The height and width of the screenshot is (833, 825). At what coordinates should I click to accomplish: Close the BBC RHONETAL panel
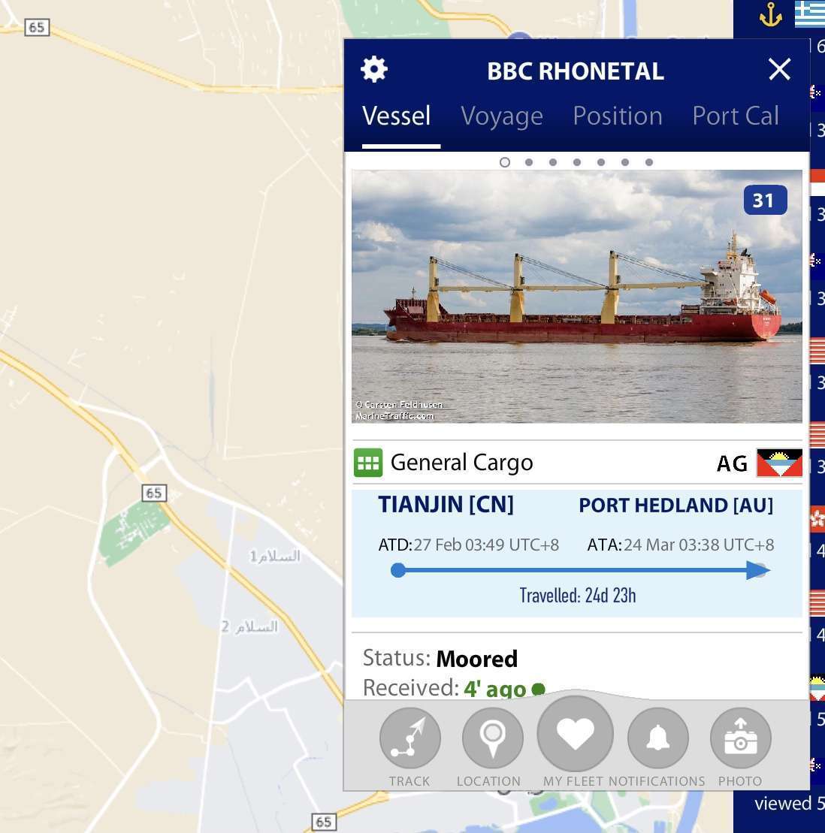[x=779, y=69]
